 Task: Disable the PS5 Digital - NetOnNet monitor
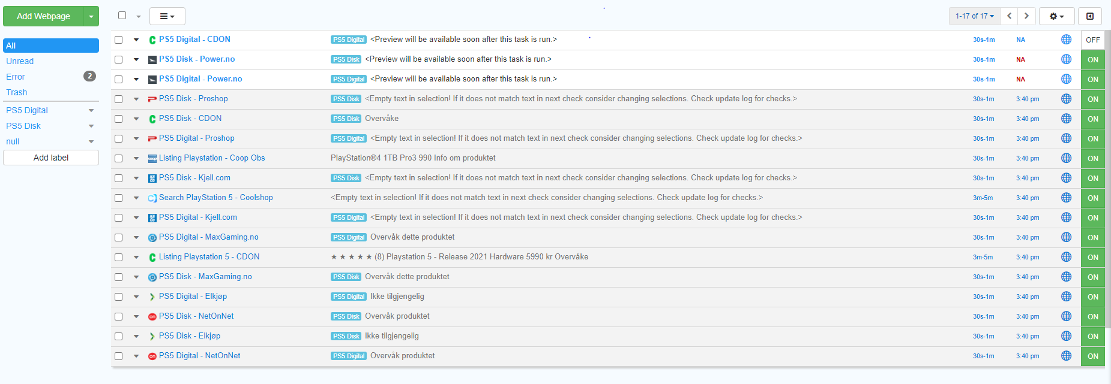pyautogui.click(x=1093, y=356)
